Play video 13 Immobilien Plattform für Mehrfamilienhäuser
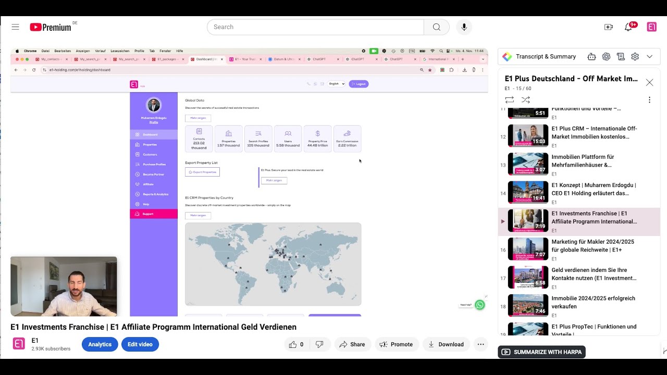 [x=578, y=164]
